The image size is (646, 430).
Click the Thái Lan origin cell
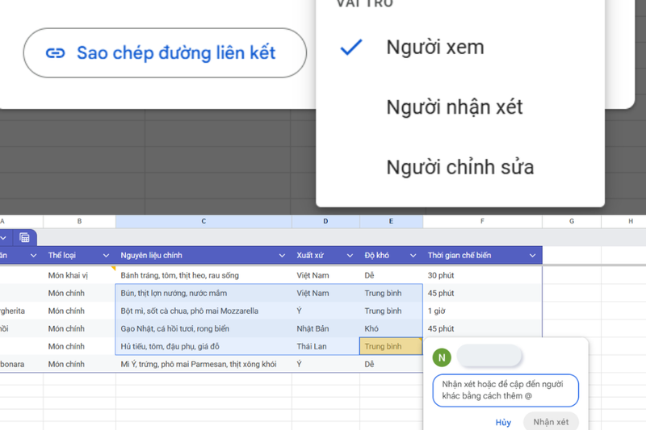tap(325, 346)
